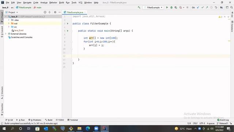
Task: Click the profiler run icon
Action: pos(180,7)
